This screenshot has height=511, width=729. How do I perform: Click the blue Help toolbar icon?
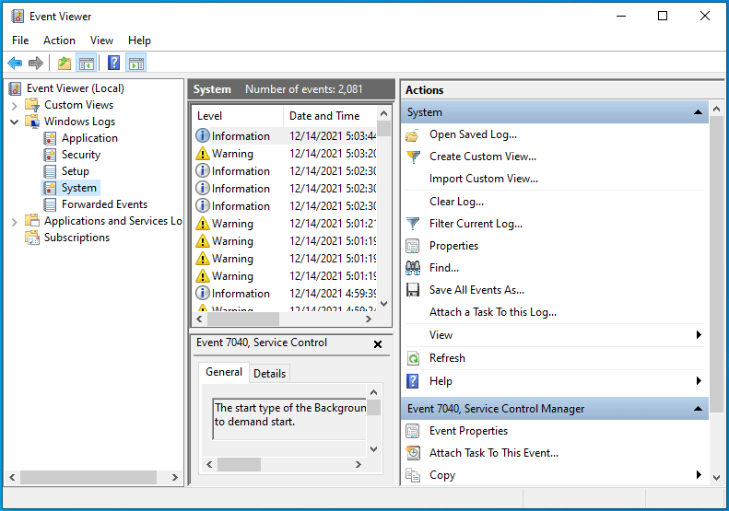pyautogui.click(x=114, y=63)
